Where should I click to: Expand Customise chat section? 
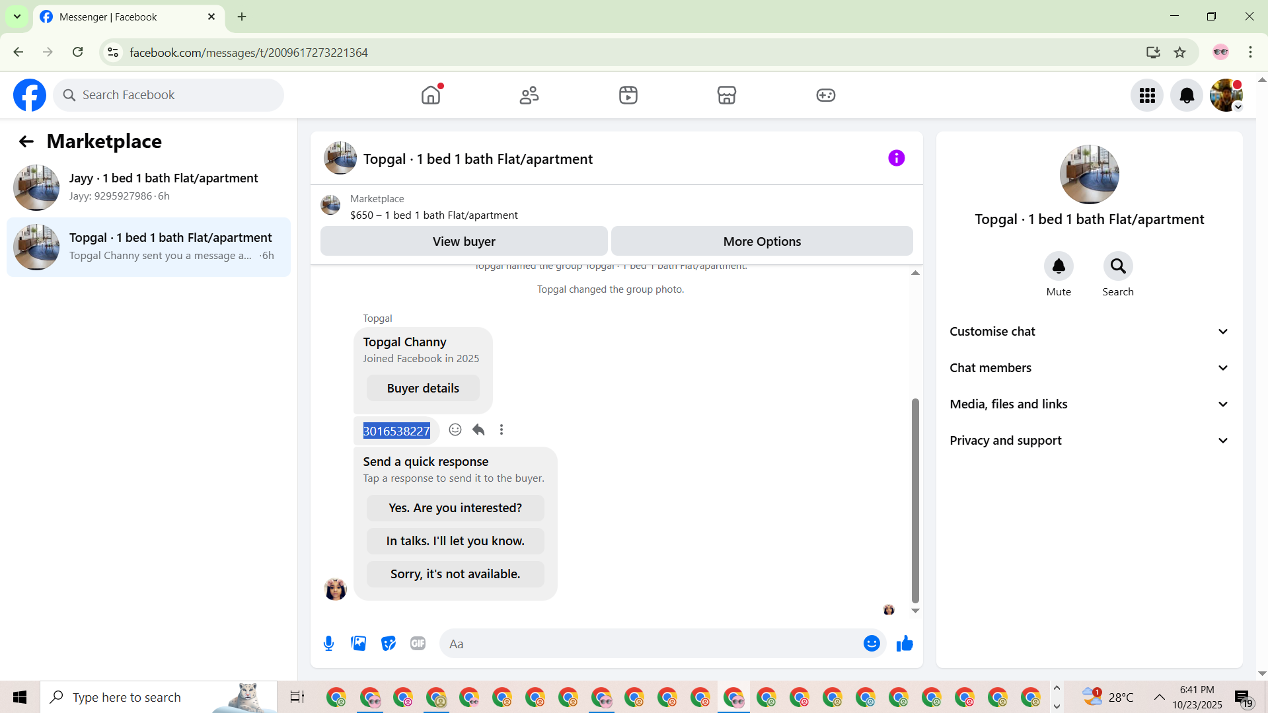[x=1089, y=332]
